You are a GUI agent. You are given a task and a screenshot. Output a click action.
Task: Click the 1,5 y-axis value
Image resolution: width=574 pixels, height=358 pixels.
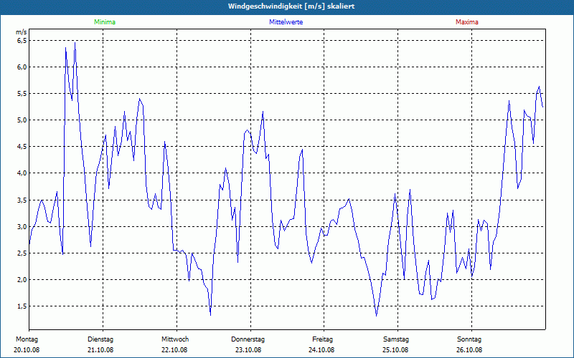pos(22,306)
